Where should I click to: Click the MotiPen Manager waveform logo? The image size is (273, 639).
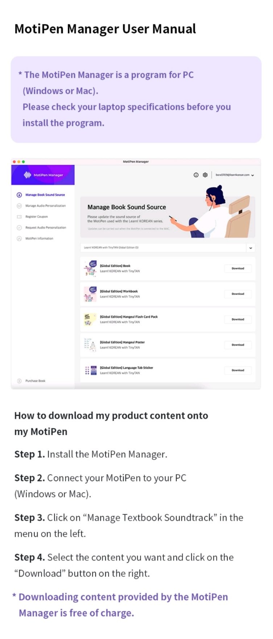pyautogui.click(x=28, y=175)
